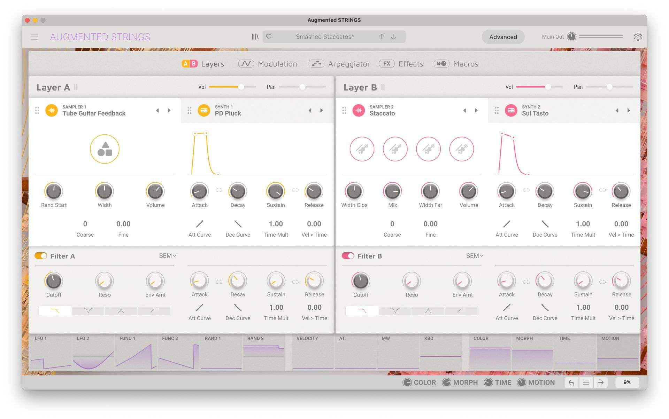Click the Synth 2 Attack-Decay link icon

pyautogui.click(x=526, y=190)
